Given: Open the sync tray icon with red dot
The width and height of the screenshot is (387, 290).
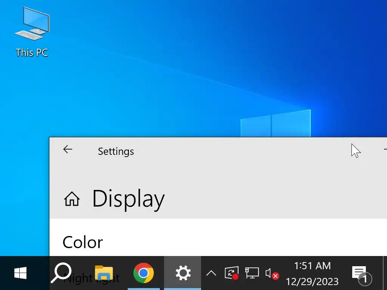Looking at the screenshot, I should click(x=232, y=273).
